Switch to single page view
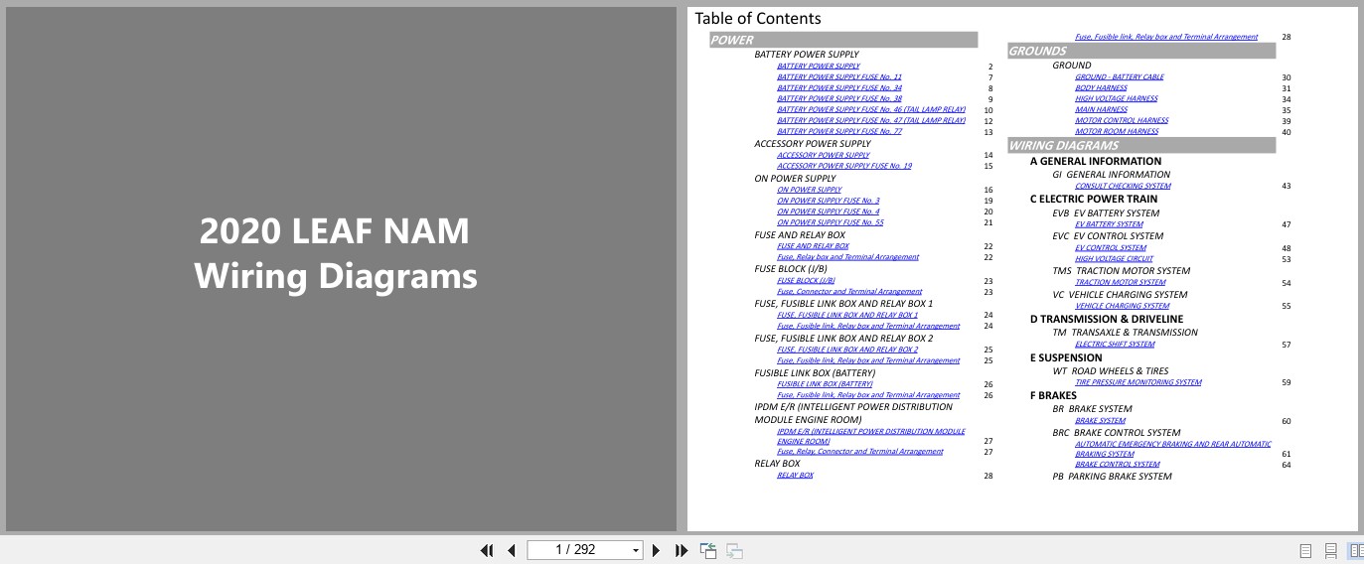The image size is (1364, 564). (1305, 550)
